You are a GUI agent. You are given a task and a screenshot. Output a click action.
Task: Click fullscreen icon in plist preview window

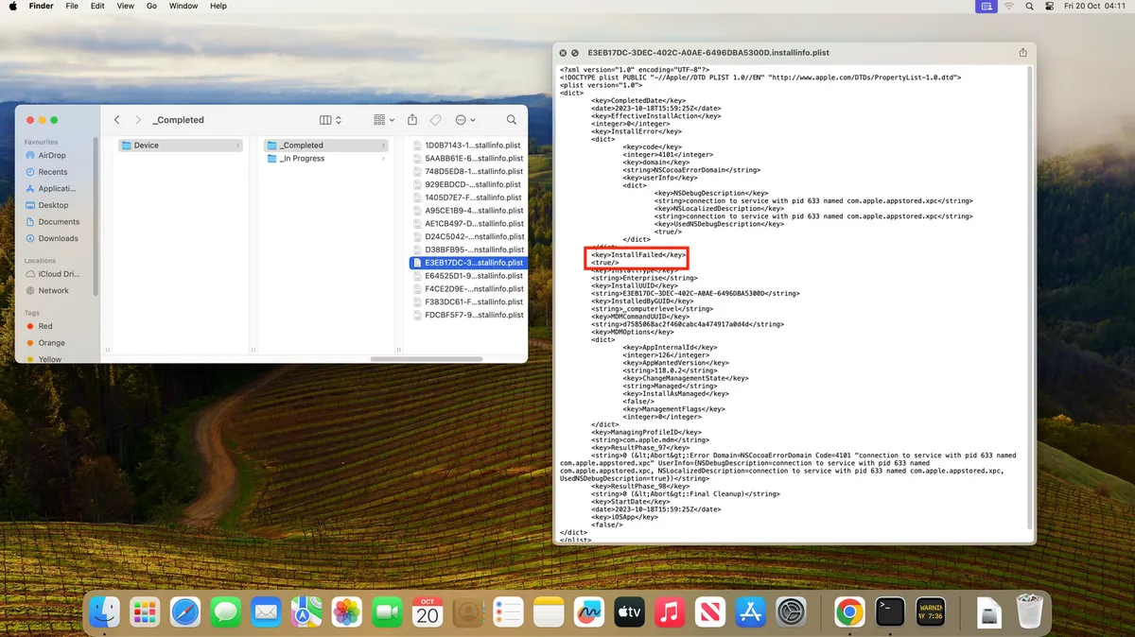(x=575, y=54)
